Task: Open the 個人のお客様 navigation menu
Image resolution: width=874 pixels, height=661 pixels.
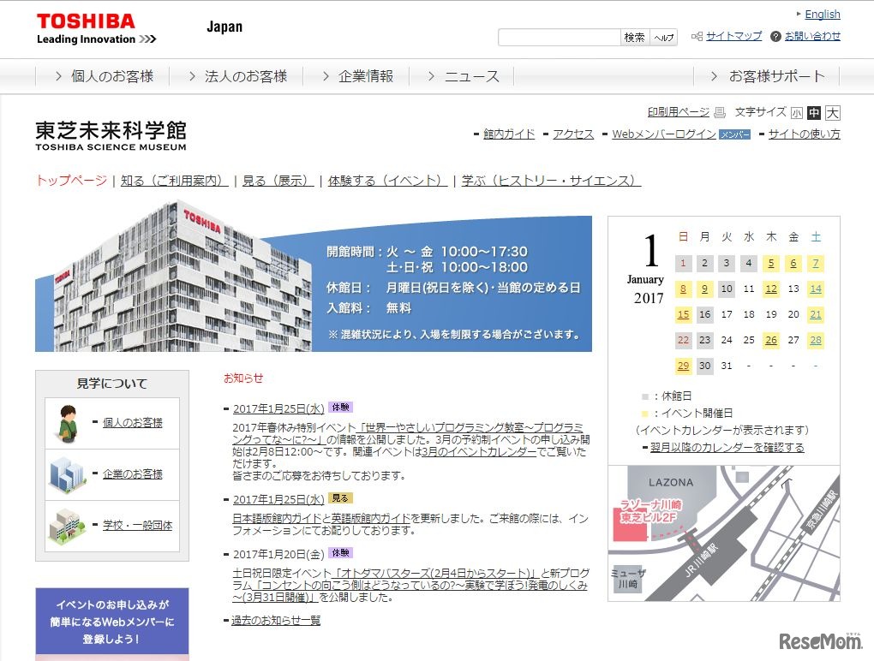Action: 105,76
